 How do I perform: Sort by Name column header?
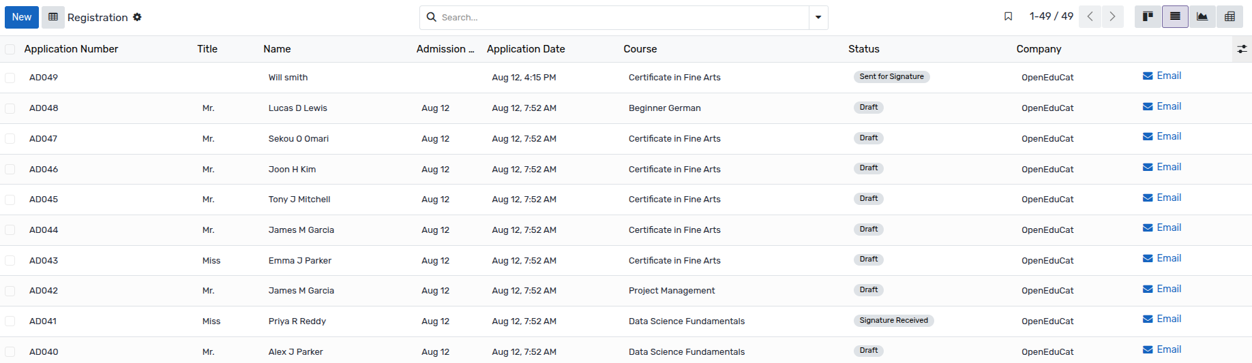tap(277, 49)
